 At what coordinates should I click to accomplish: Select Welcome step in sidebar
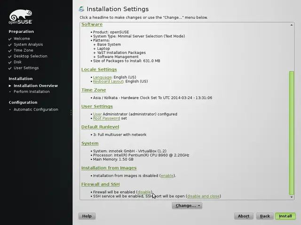click(22, 38)
